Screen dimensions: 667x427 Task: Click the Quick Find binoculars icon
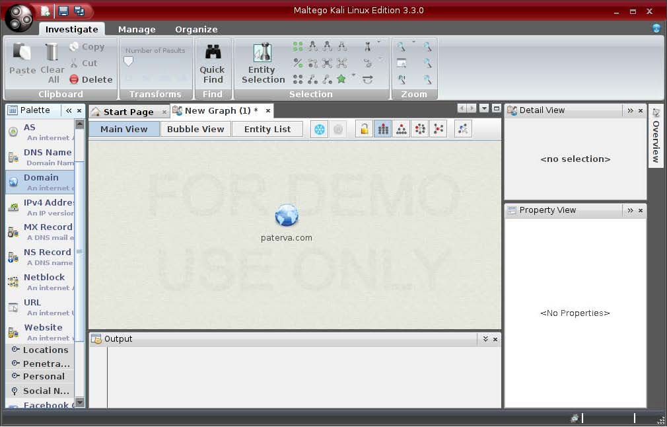213,52
